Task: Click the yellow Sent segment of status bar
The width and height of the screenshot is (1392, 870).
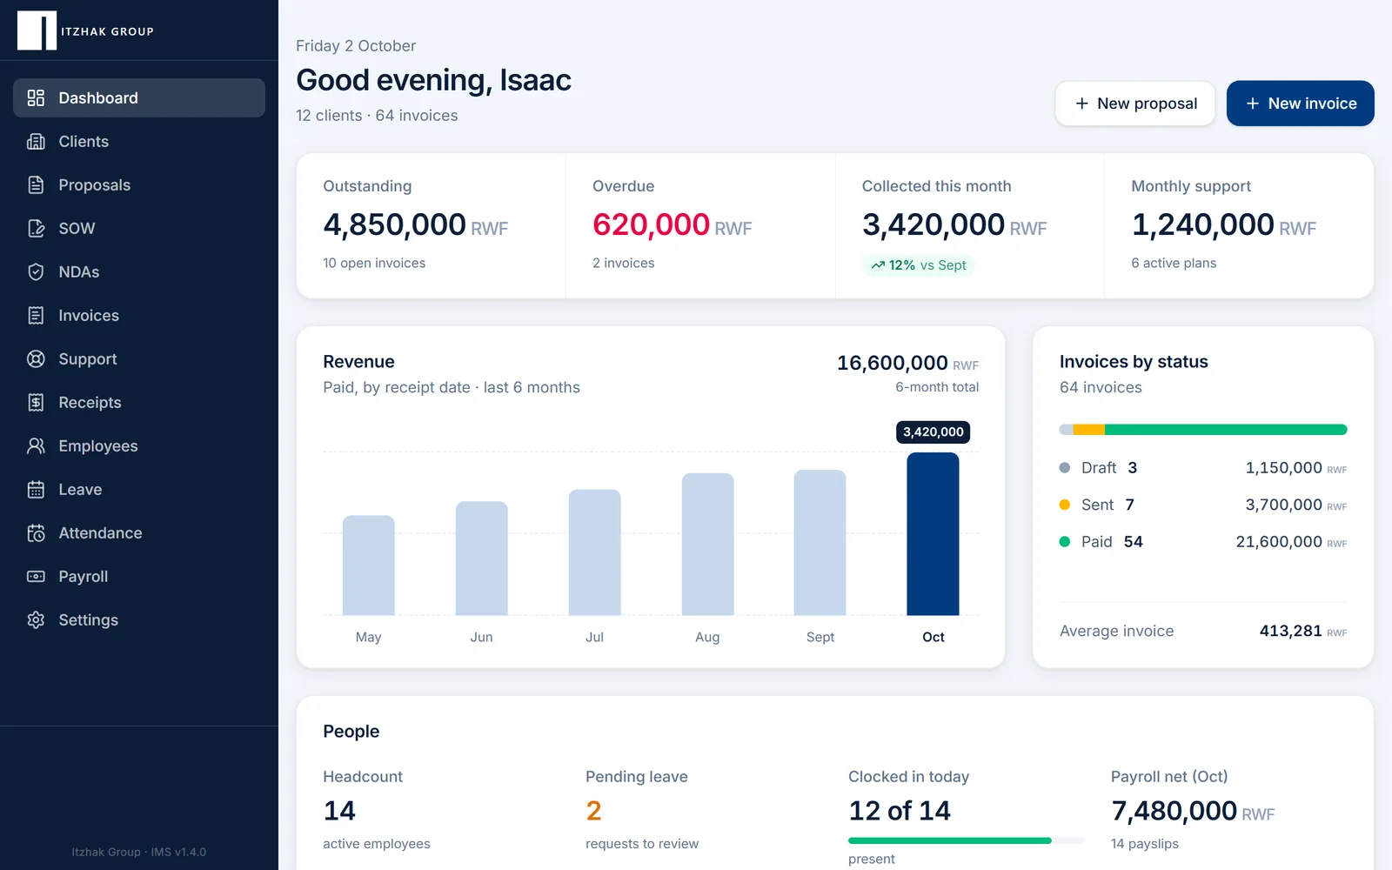Action: (1089, 430)
